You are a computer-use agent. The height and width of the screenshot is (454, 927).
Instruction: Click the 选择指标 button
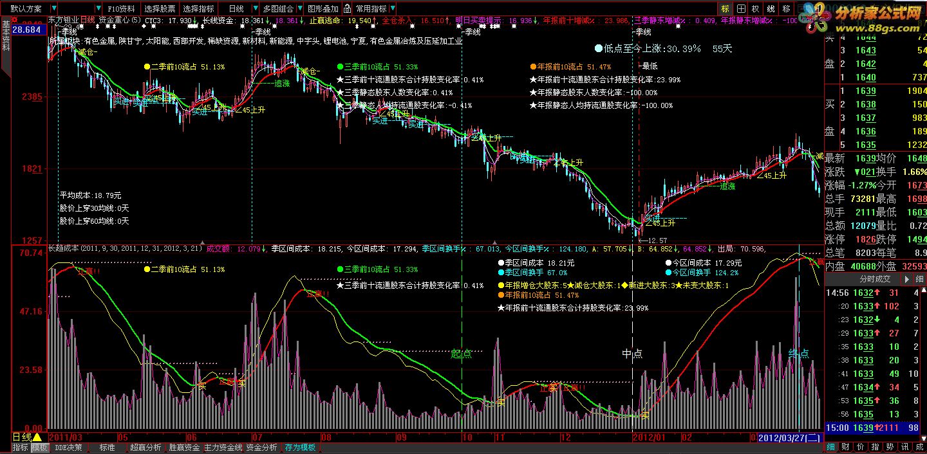[x=198, y=9]
